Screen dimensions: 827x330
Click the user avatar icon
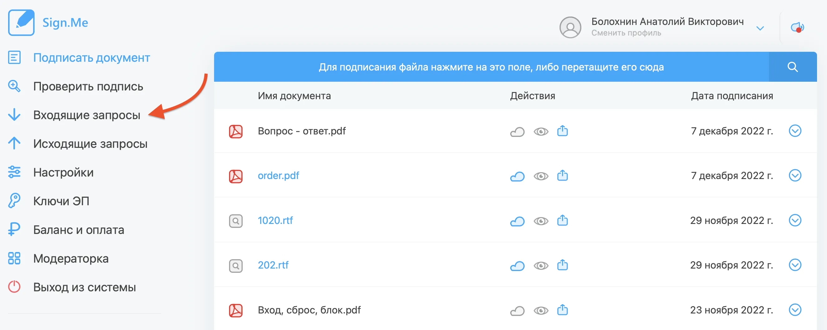[x=570, y=27]
